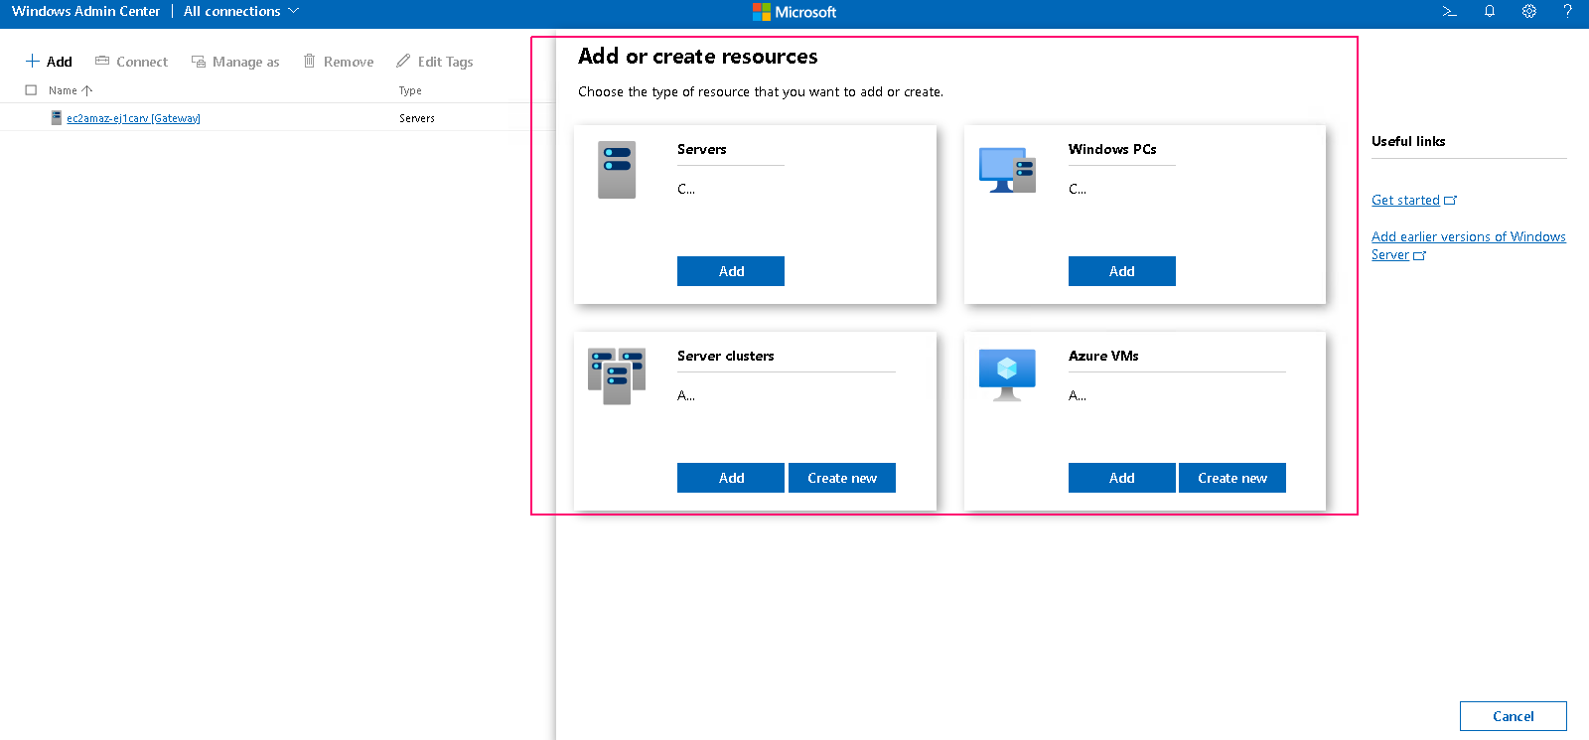The image size is (1589, 740).
Task: Click the Azure VMs card icon
Action: click(1007, 374)
